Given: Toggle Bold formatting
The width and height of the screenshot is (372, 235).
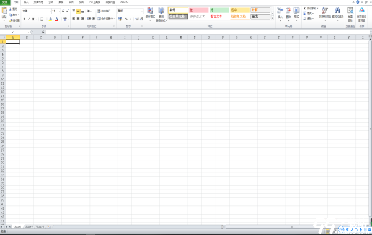Looking at the screenshot, I should [x=24, y=19].
